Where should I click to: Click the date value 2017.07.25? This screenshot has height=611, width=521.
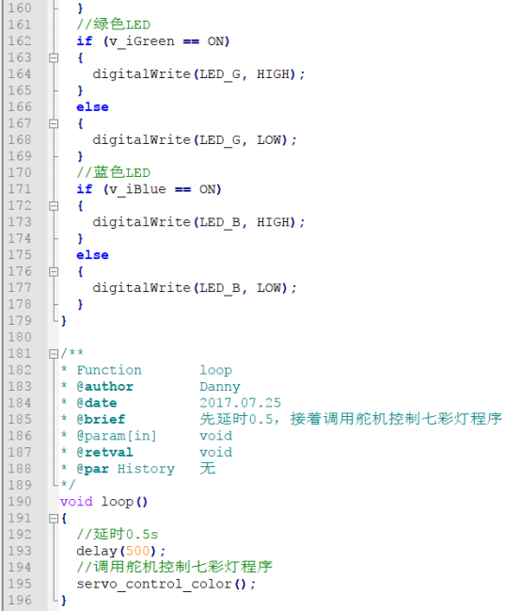pyautogui.click(x=240, y=403)
